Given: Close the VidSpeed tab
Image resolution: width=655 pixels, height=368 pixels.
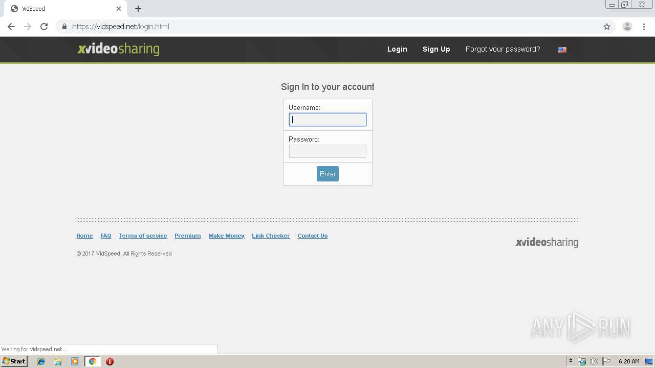Looking at the screenshot, I should [119, 9].
